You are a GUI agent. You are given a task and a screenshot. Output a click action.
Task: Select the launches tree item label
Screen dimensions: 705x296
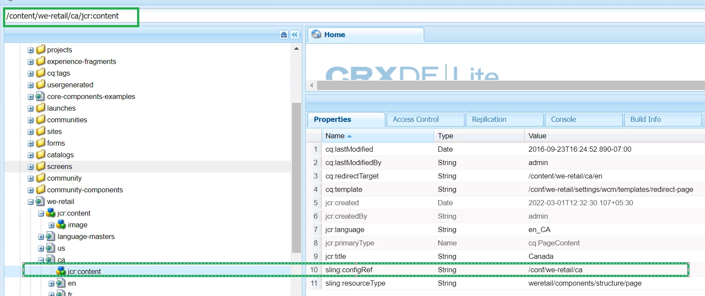[x=61, y=108]
